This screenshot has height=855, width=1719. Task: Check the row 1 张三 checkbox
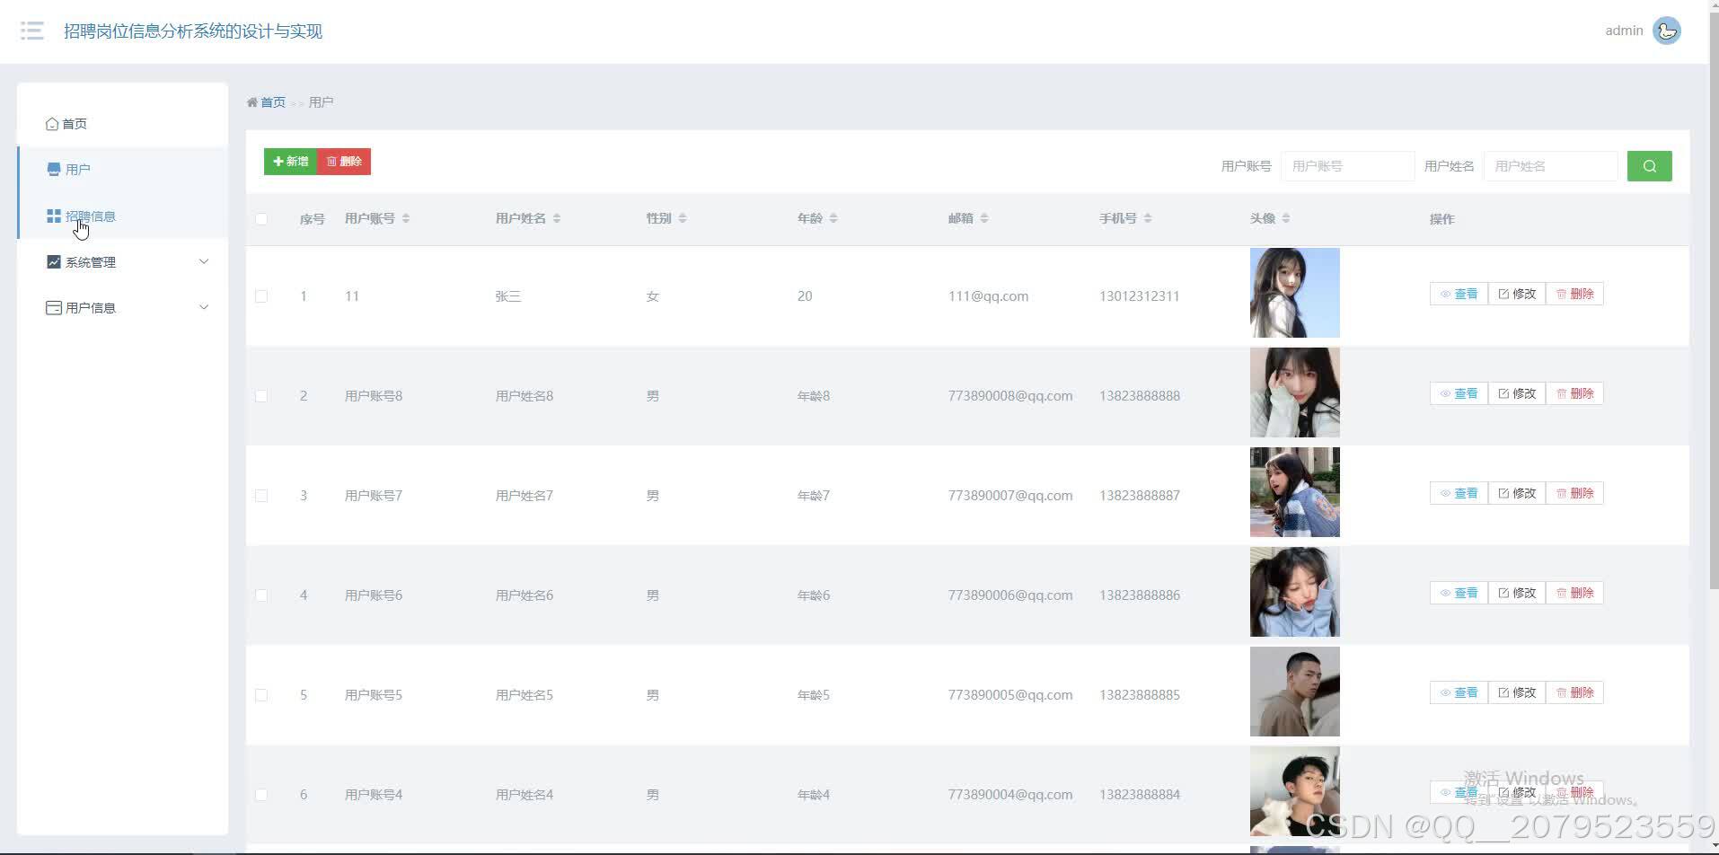point(261,296)
